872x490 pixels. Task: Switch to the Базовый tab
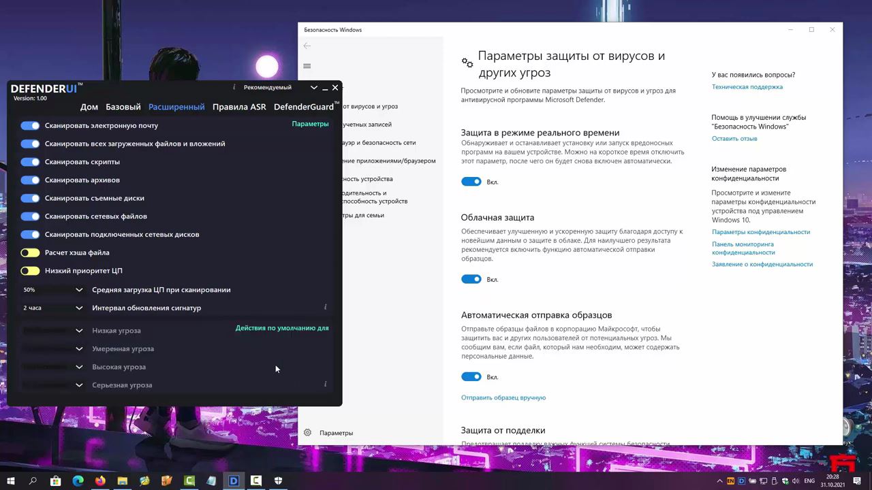(x=123, y=107)
